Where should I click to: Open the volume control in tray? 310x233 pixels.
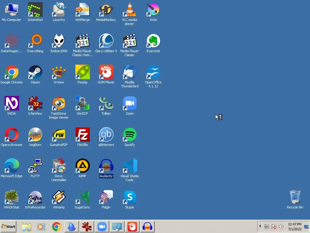281,226
